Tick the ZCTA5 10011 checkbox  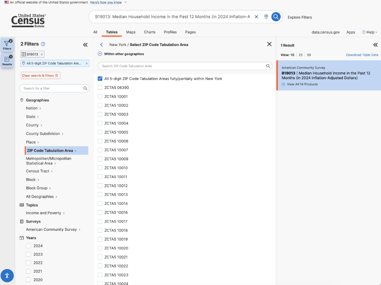(100, 177)
